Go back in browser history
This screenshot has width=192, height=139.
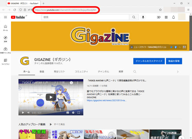4,10
